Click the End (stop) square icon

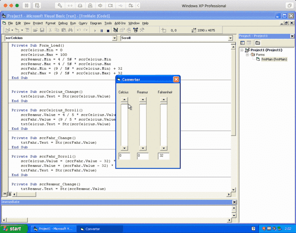(x=108, y=31)
